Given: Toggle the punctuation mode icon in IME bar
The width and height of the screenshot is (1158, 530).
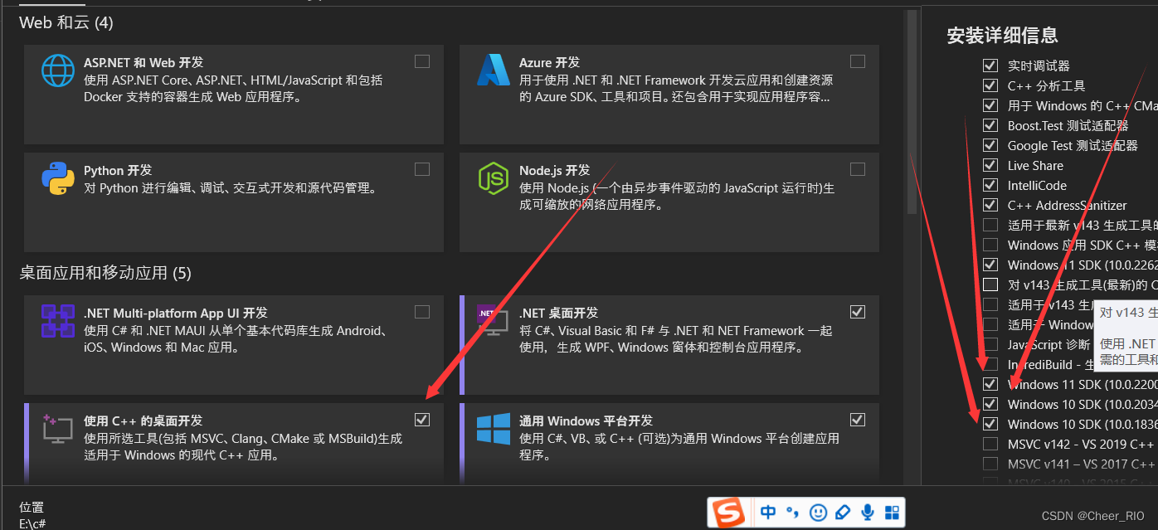Looking at the screenshot, I should [793, 513].
